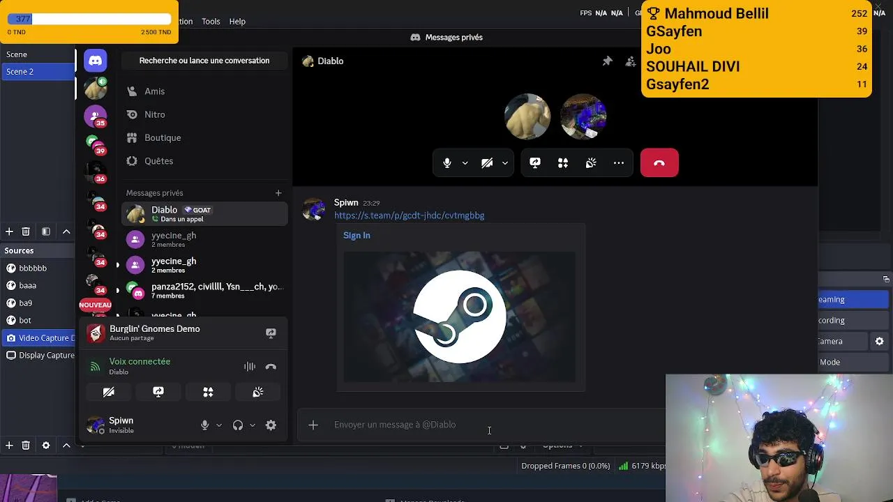Open soundboard icon in the call controls
893x502 pixels.
[591, 163]
